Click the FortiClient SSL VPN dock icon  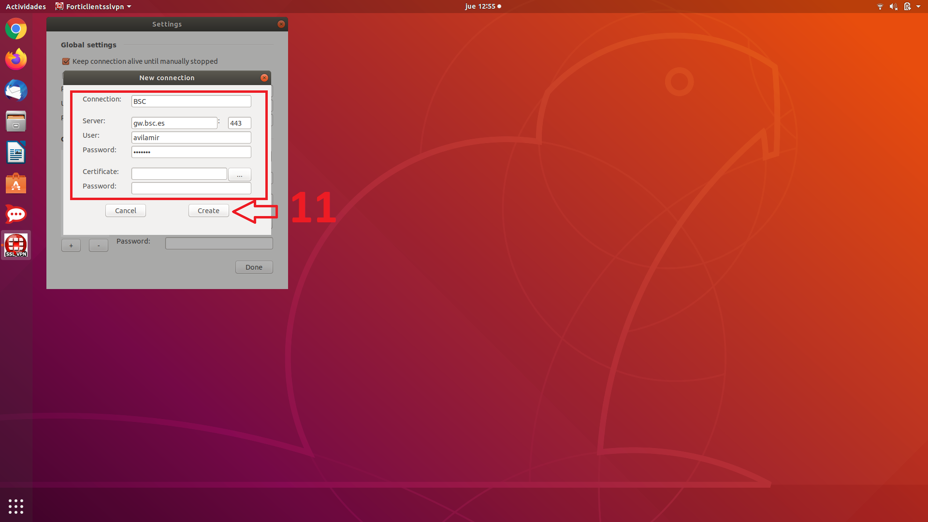16,245
